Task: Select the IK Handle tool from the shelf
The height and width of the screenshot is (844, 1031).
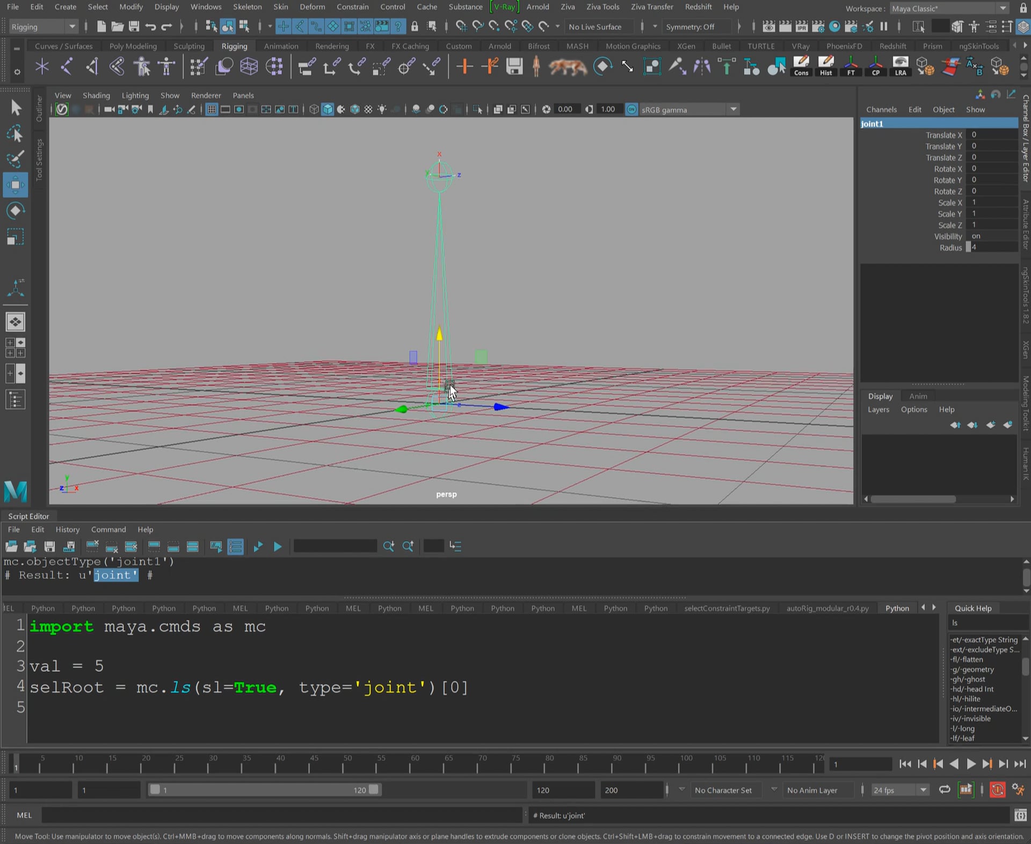Action: pos(67,67)
